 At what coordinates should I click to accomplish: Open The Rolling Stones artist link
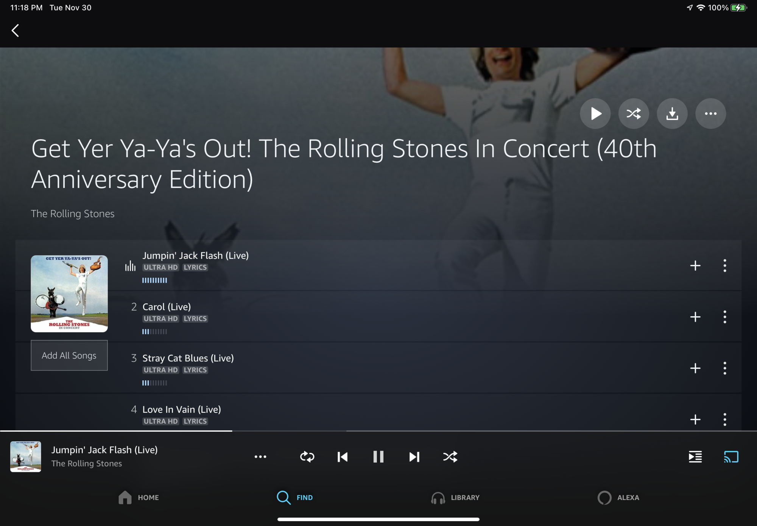(x=73, y=213)
